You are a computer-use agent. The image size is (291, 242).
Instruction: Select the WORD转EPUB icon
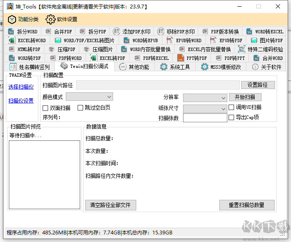pos(127,40)
